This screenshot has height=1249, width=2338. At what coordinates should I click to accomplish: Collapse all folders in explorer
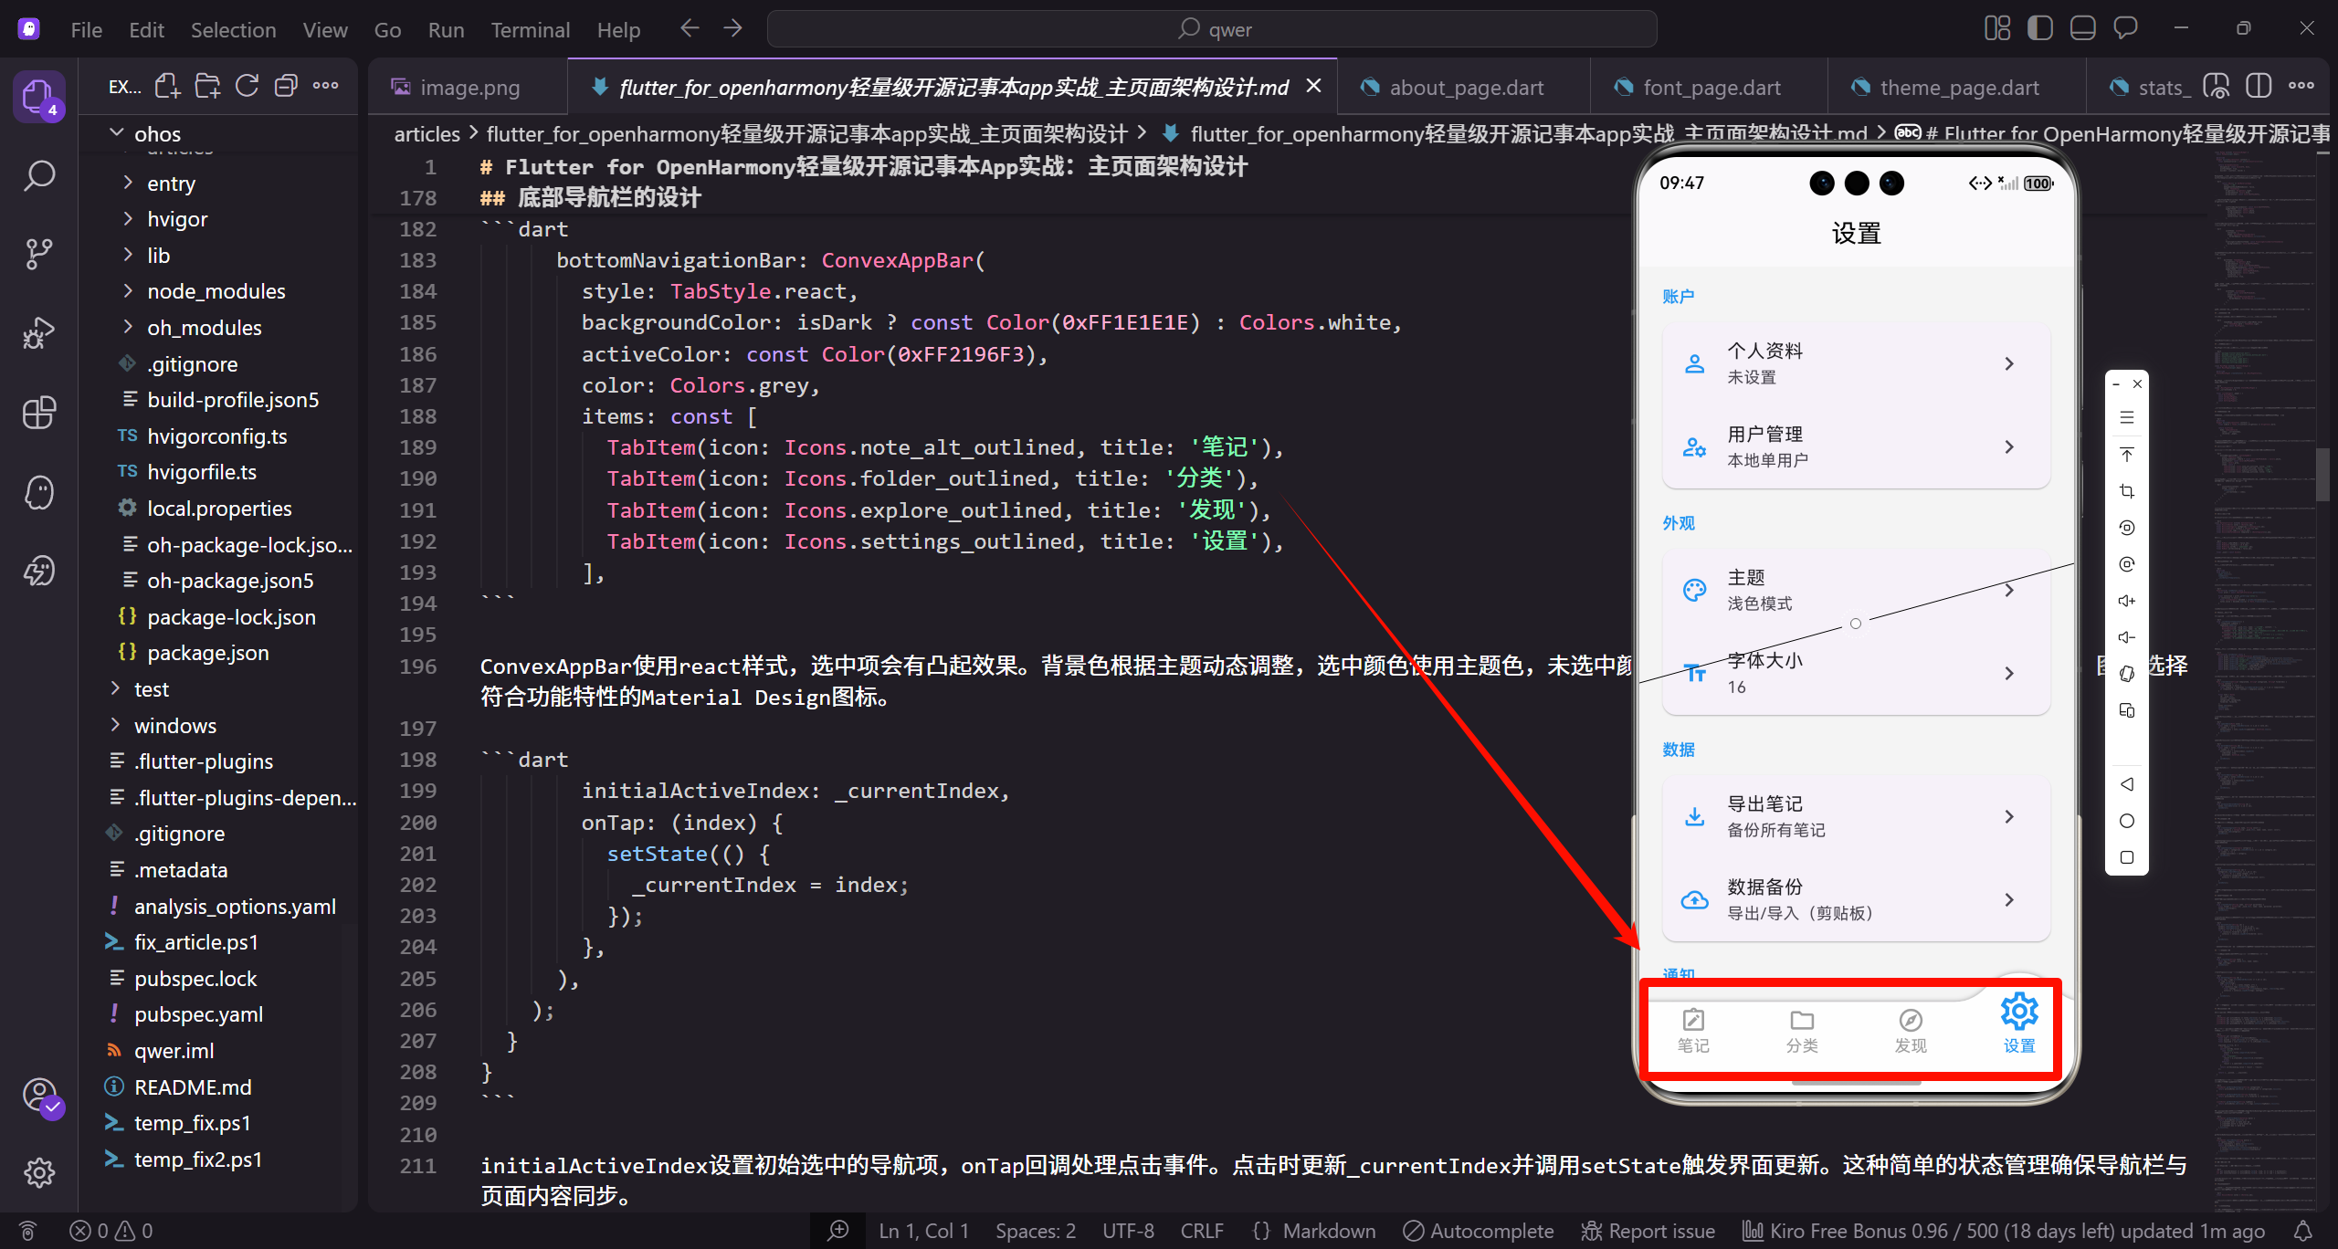[x=286, y=87]
